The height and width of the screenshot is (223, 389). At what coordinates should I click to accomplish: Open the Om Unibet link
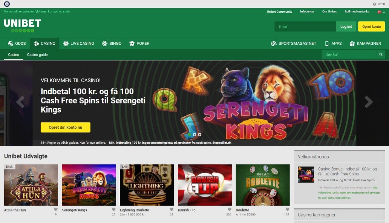(329, 12)
